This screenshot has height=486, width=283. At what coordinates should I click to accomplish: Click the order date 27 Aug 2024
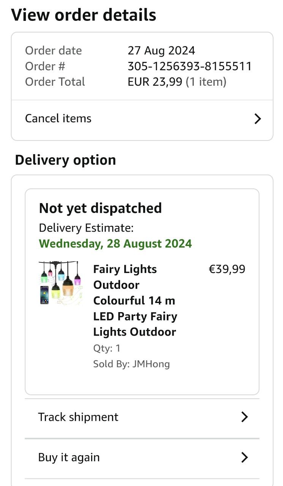(x=161, y=50)
